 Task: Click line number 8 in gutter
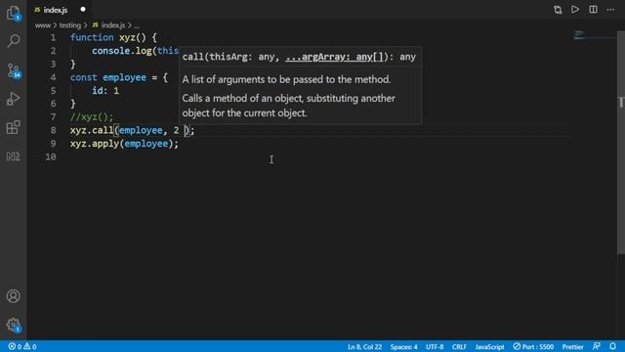coord(53,130)
